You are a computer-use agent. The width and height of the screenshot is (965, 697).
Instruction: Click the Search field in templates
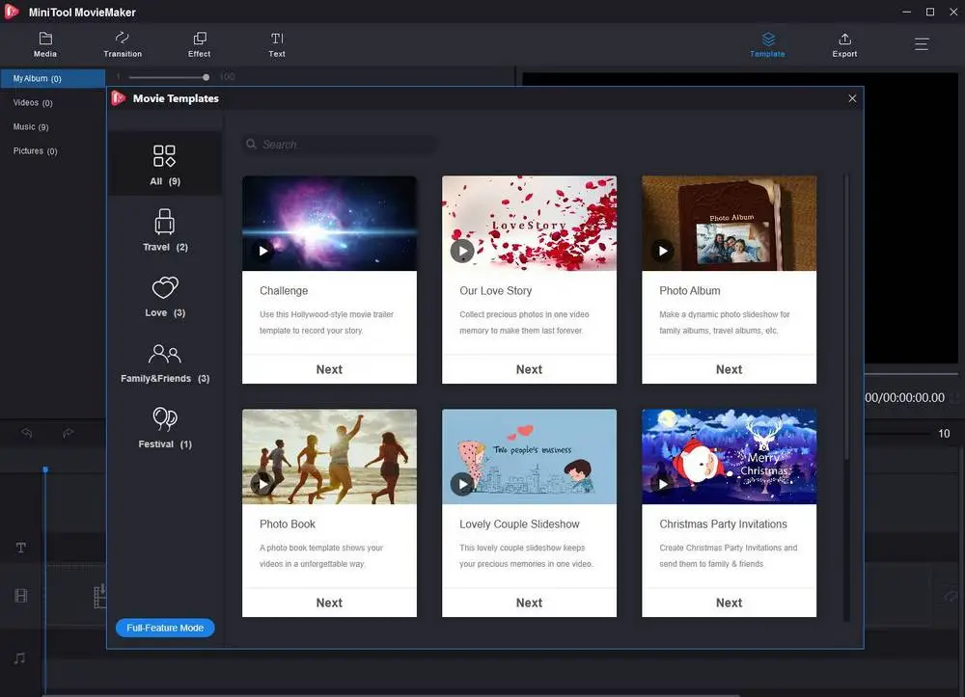click(340, 145)
